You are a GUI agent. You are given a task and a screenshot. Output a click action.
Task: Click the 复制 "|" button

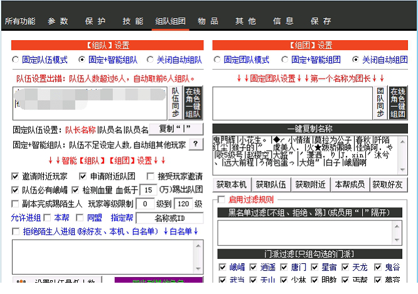click(x=176, y=129)
